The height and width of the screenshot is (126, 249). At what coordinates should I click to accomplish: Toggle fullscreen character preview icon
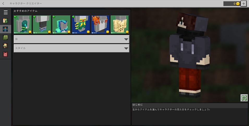point(244,98)
